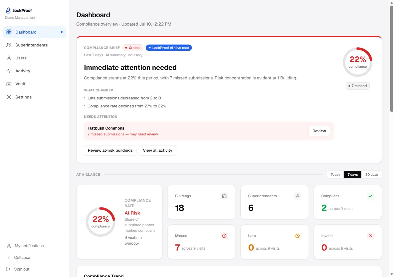Click the red alert icon on Missed card
This screenshot has height=277, width=394.
(x=224, y=236)
